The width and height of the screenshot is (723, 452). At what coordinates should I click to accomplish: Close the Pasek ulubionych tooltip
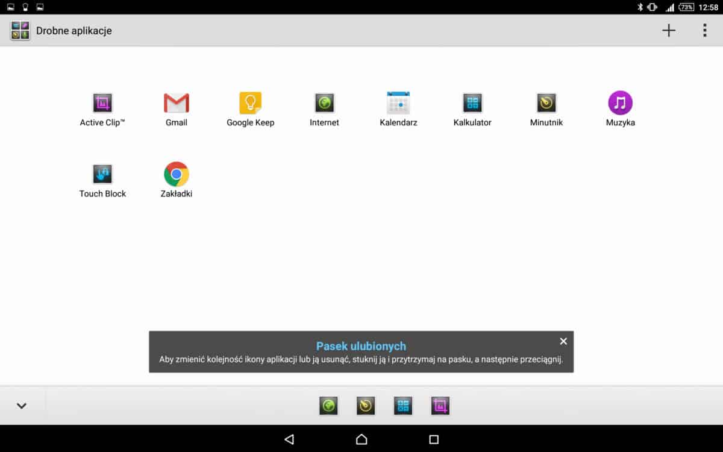click(x=563, y=341)
